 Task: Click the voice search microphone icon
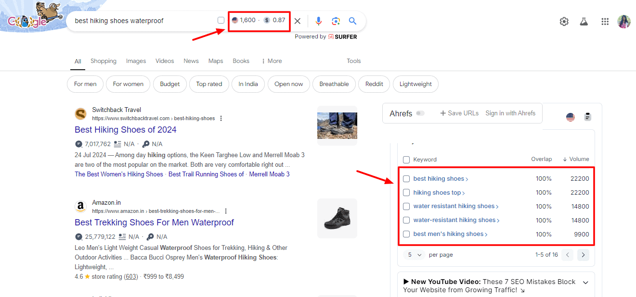point(318,21)
